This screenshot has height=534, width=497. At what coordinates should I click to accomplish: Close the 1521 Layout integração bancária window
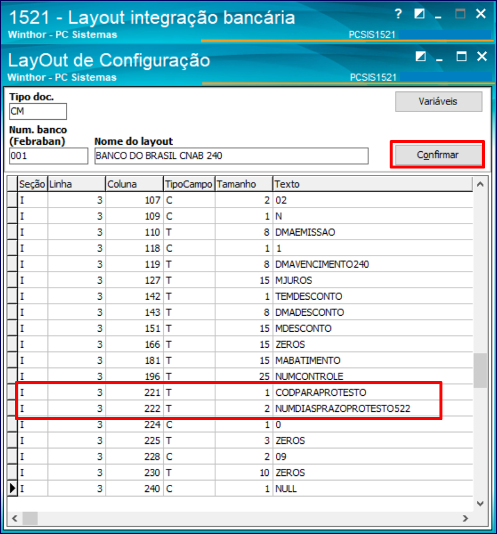480,14
